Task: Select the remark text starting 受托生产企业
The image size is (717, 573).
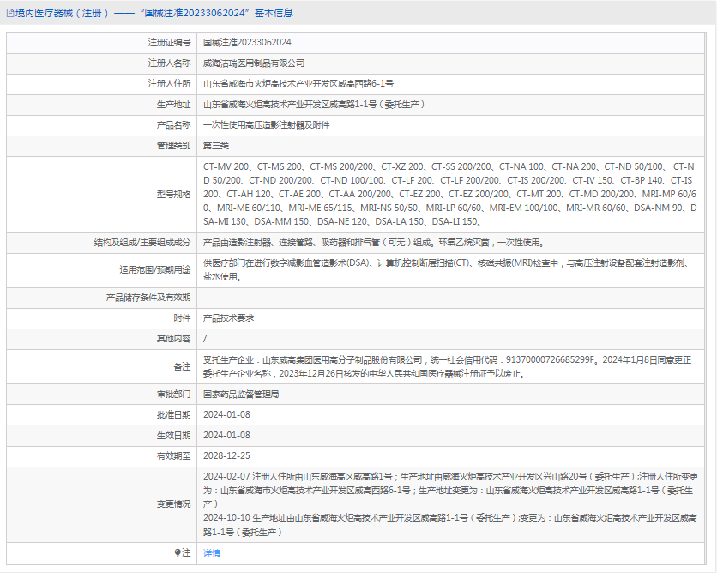Action: click(447, 367)
